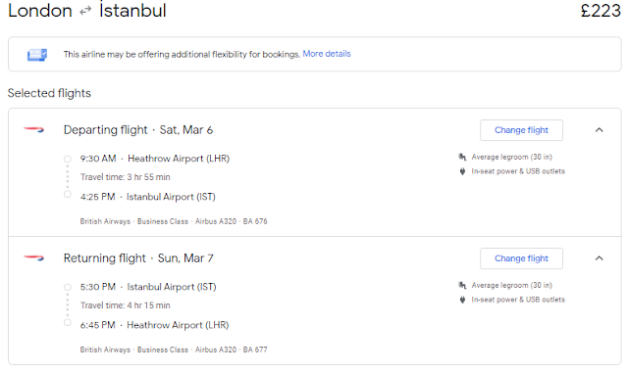Click the 6:45 PM Heathrow arrival stop marker

(x=68, y=323)
